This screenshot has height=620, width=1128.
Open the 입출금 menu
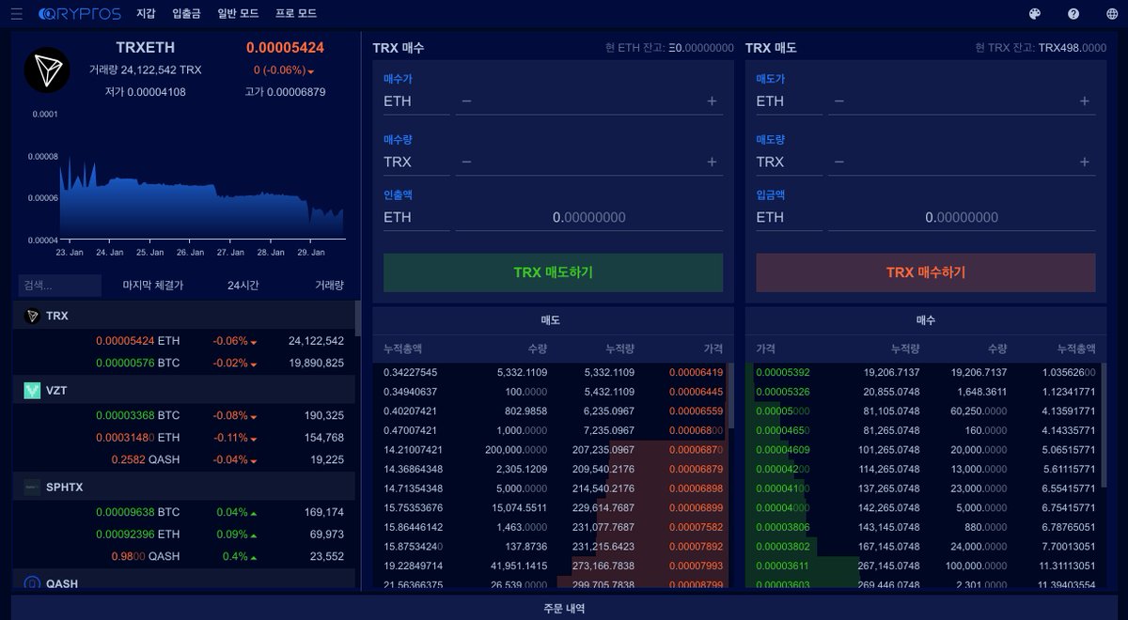(x=187, y=14)
